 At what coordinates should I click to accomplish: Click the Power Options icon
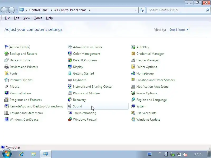133,93
